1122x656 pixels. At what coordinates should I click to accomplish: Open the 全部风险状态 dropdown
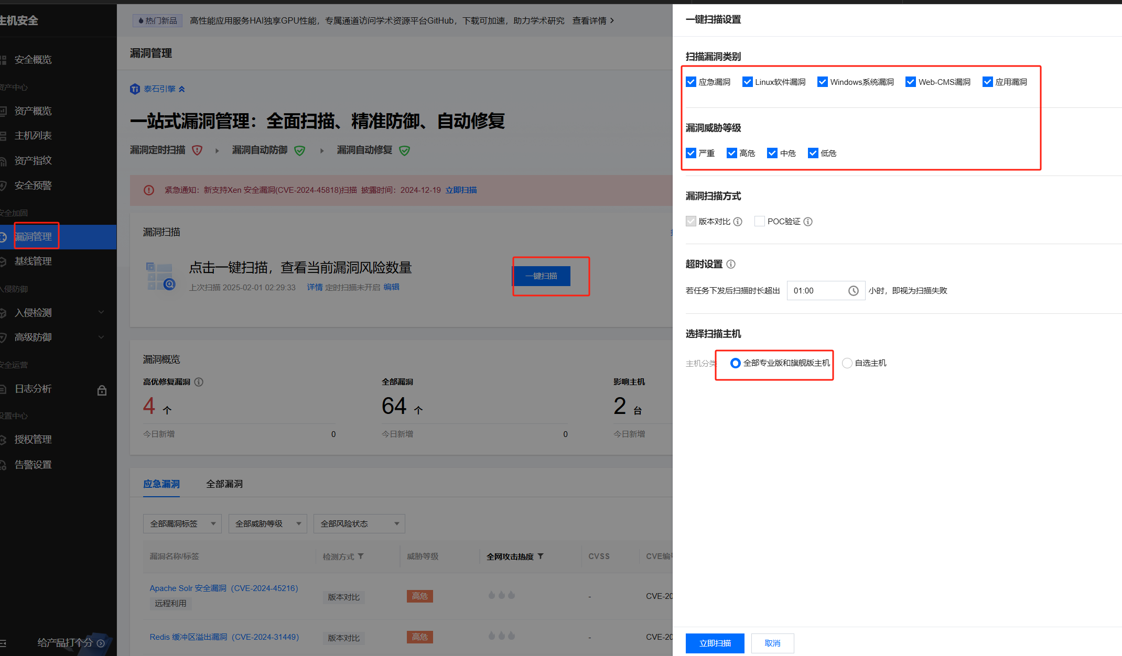(359, 523)
